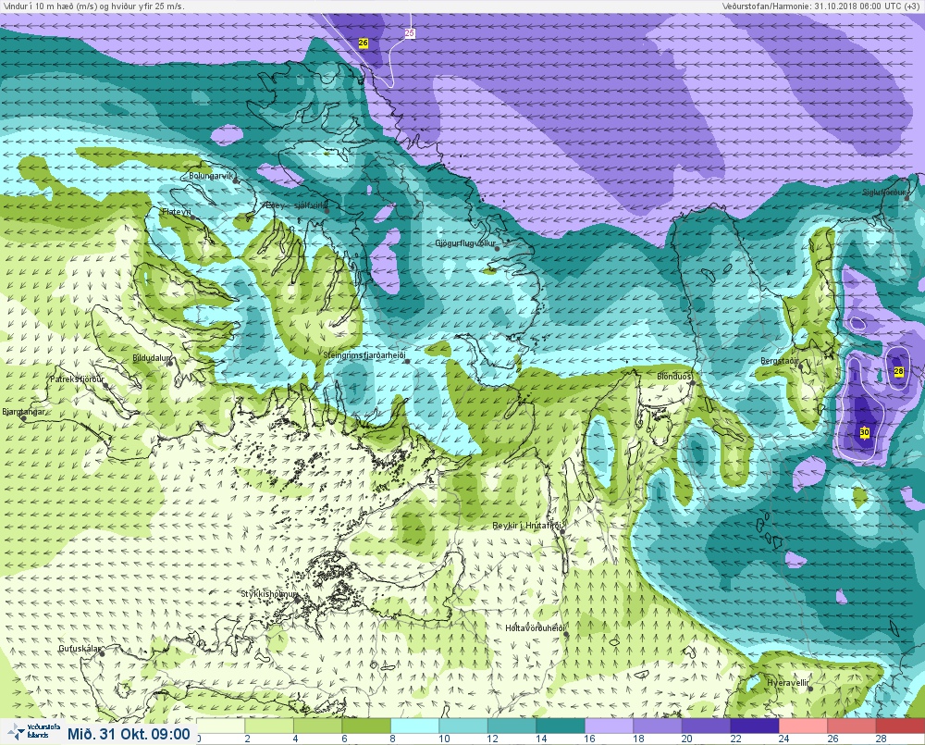This screenshot has width=925, height=745.
Task: Click the lavender 16–18 m/s legend swatch
Action: [x=609, y=726]
